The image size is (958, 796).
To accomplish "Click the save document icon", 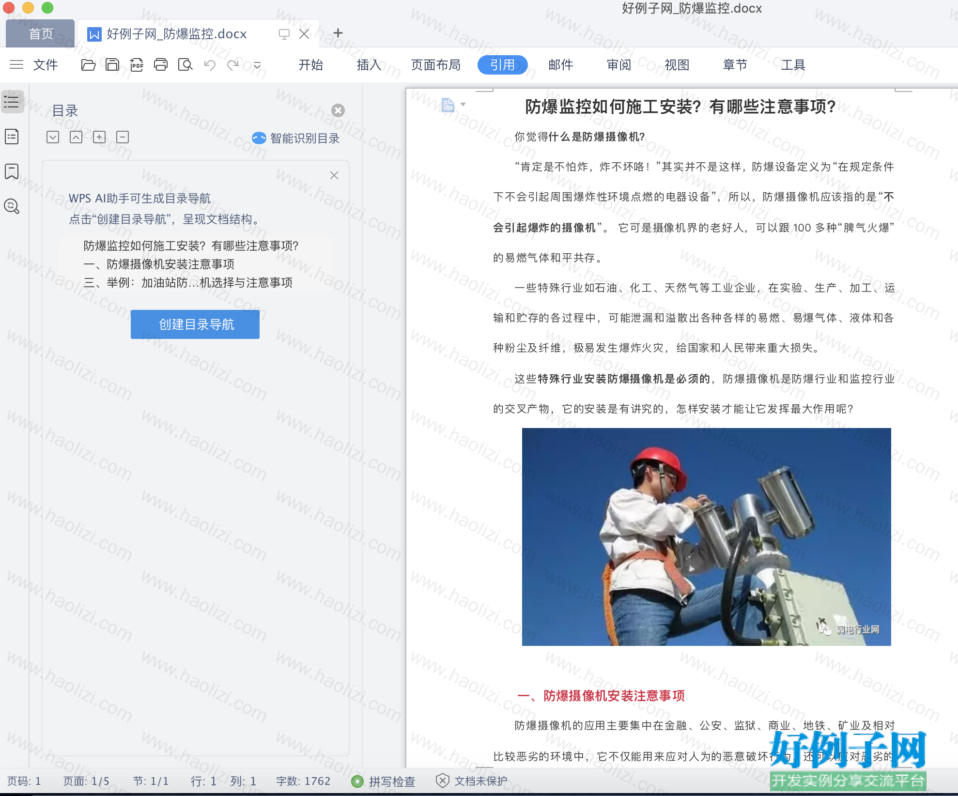I will tap(112, 64).
